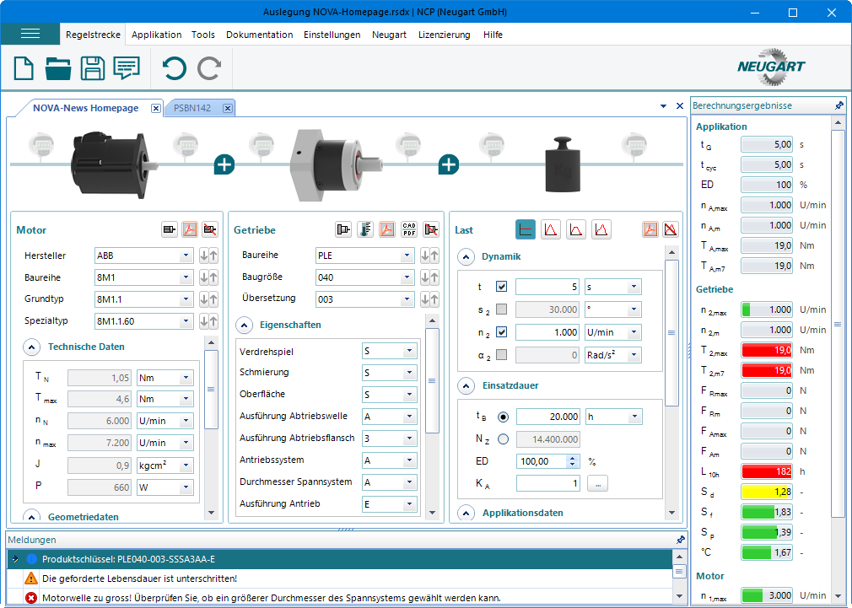
Task: Toggle the n2 checkbox
Action: point(502,332)
